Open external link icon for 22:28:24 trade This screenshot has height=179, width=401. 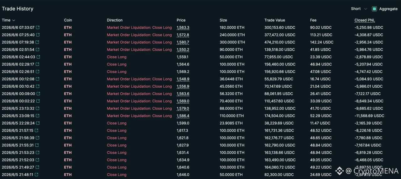click(38, 123)
